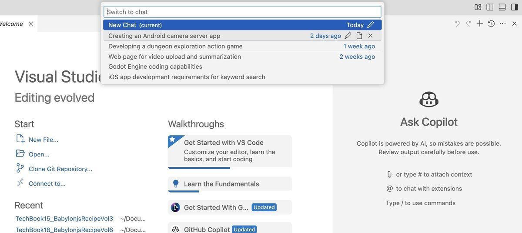The width and height of the screenshot is (522, 233).
Task: Open chat panel more actions menu
Action: coord(503,23)
